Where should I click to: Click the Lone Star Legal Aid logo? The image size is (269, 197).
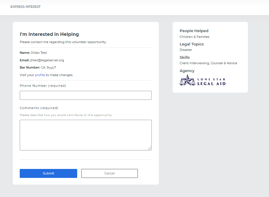[203, 80]
